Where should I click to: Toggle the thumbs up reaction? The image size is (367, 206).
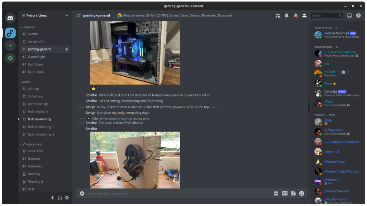click(95, 88)
